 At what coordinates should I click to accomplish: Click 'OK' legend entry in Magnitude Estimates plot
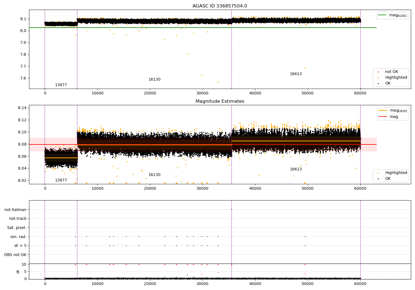pyautogui.click(x=388, y=179)
